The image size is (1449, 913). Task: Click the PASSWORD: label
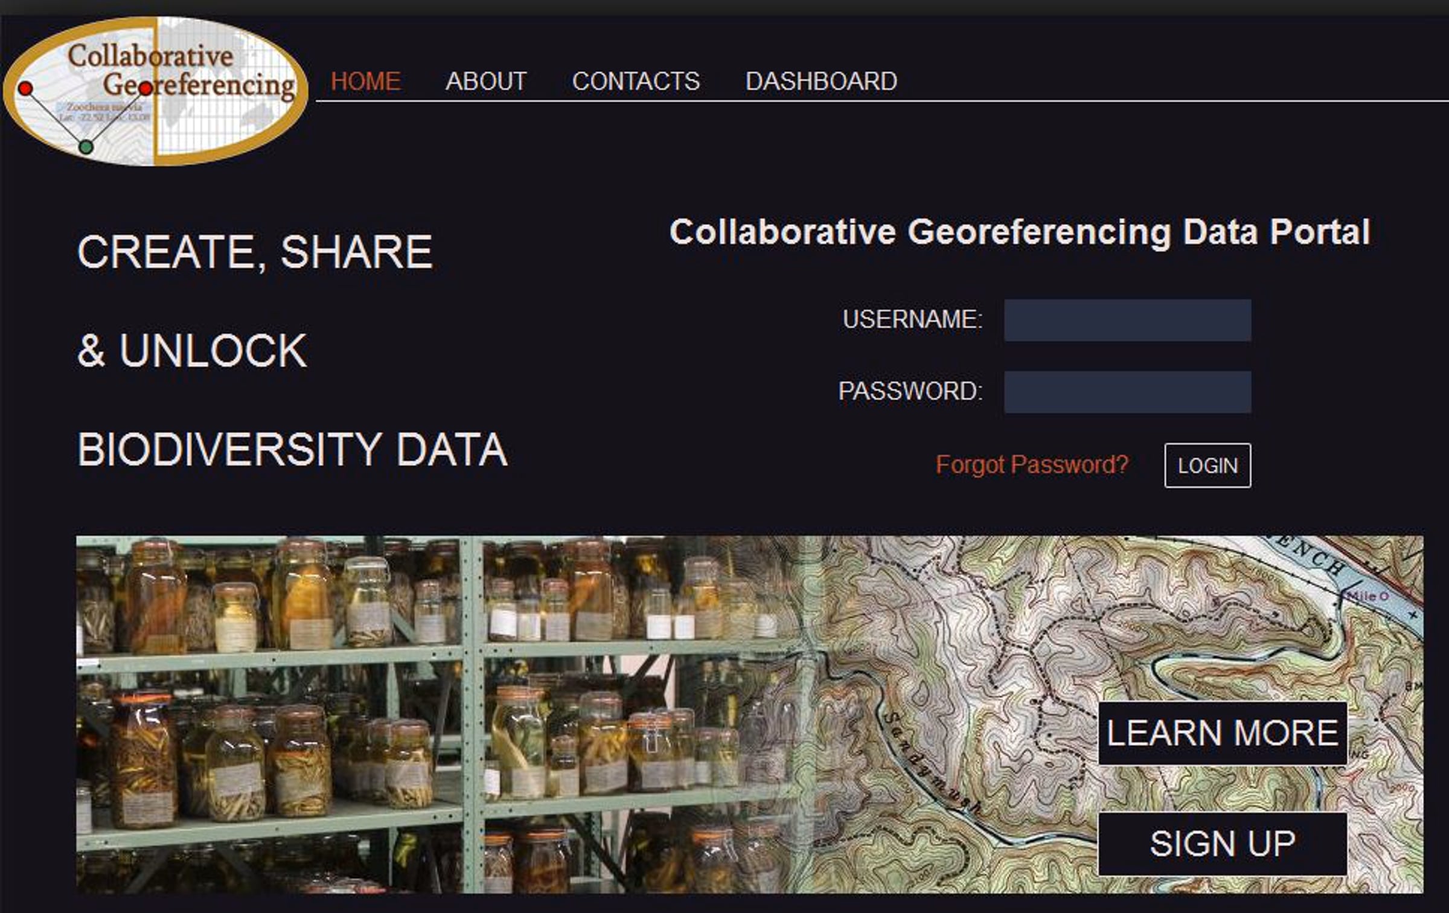910,391
